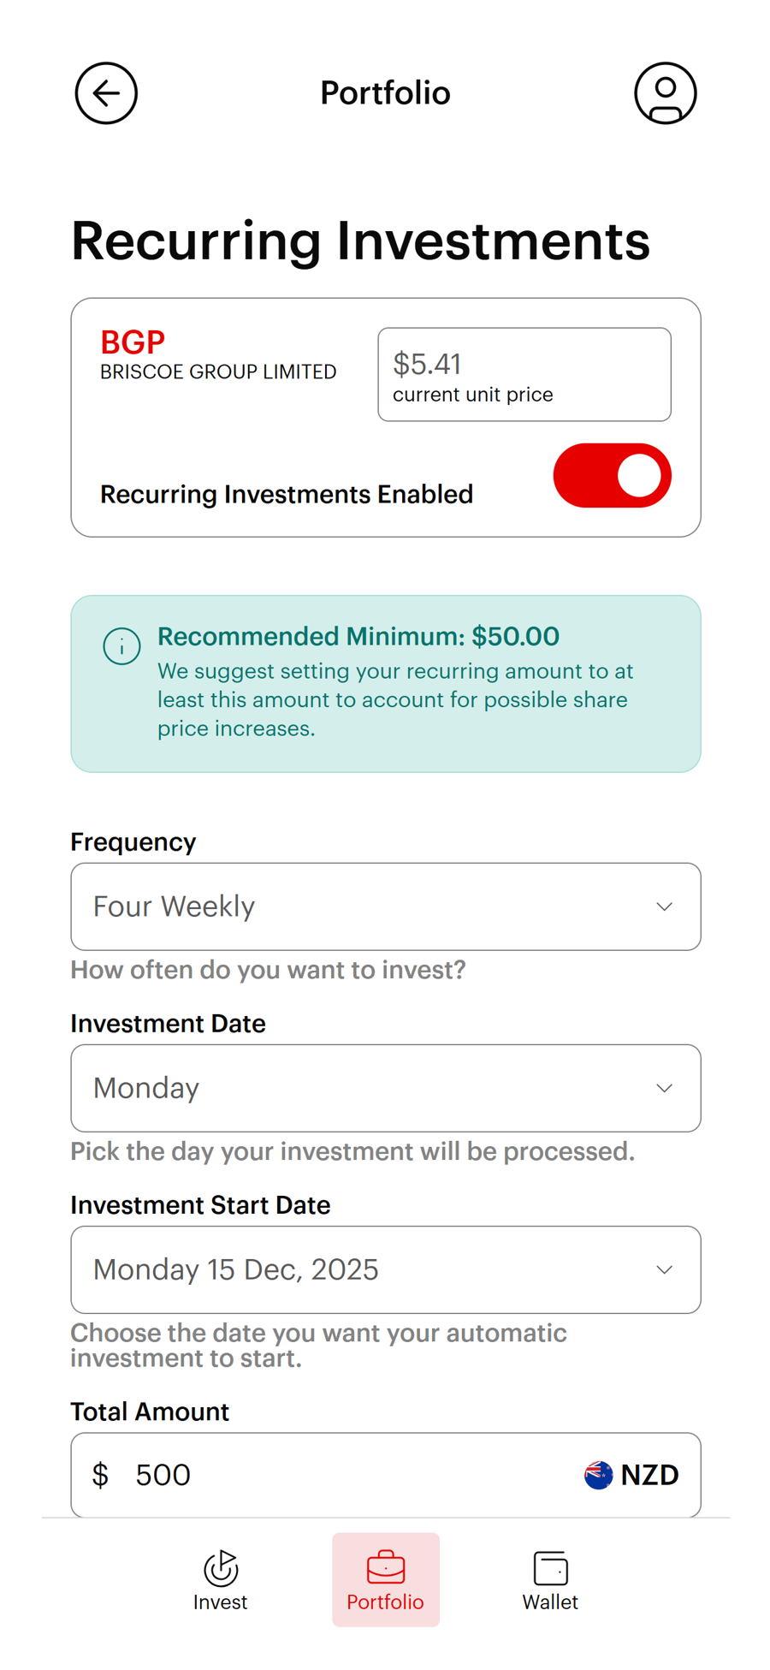Open the Frequency dropdown
770x1670 pixels.
pyautogui.click(x=385, y=906)
